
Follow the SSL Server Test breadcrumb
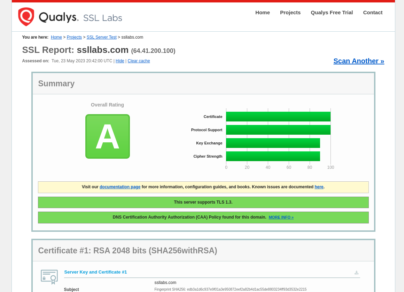[101, 37]
